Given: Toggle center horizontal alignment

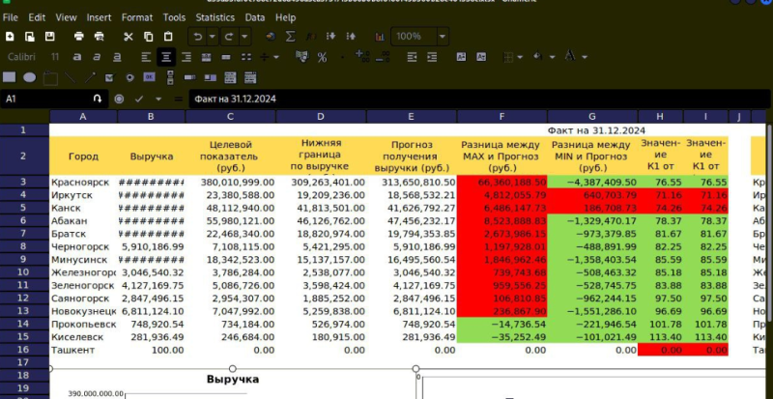Looking at the screenshot, I should 166,57.
